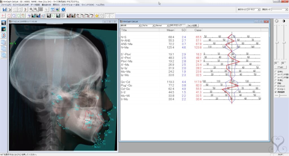Click the yellow star toolbar icon

(x=97, y=16)
